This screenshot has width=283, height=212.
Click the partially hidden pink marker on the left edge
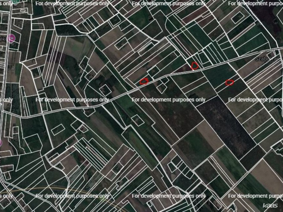point(1,143)
